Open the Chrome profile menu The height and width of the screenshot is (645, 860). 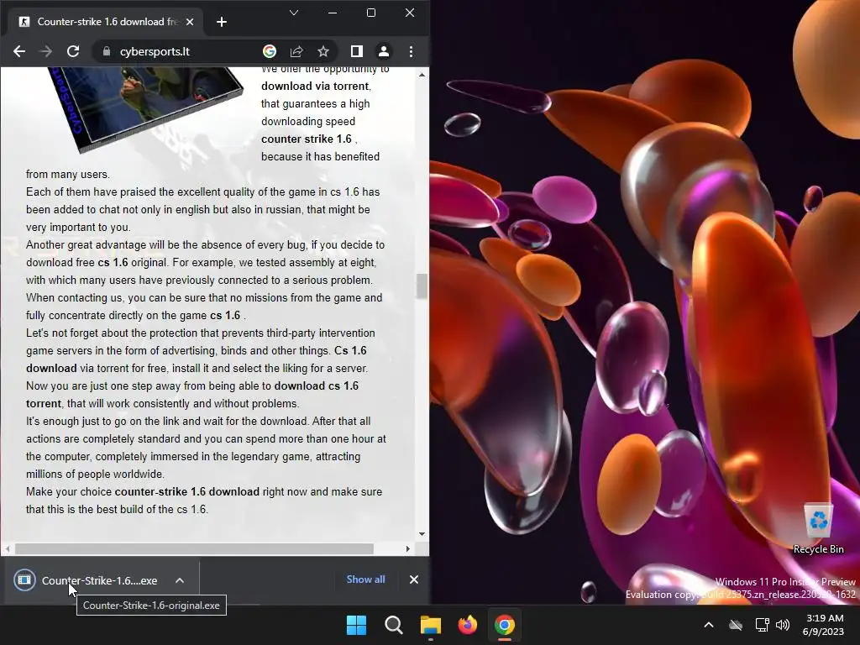pyautogui.click(x=383, y=51)
